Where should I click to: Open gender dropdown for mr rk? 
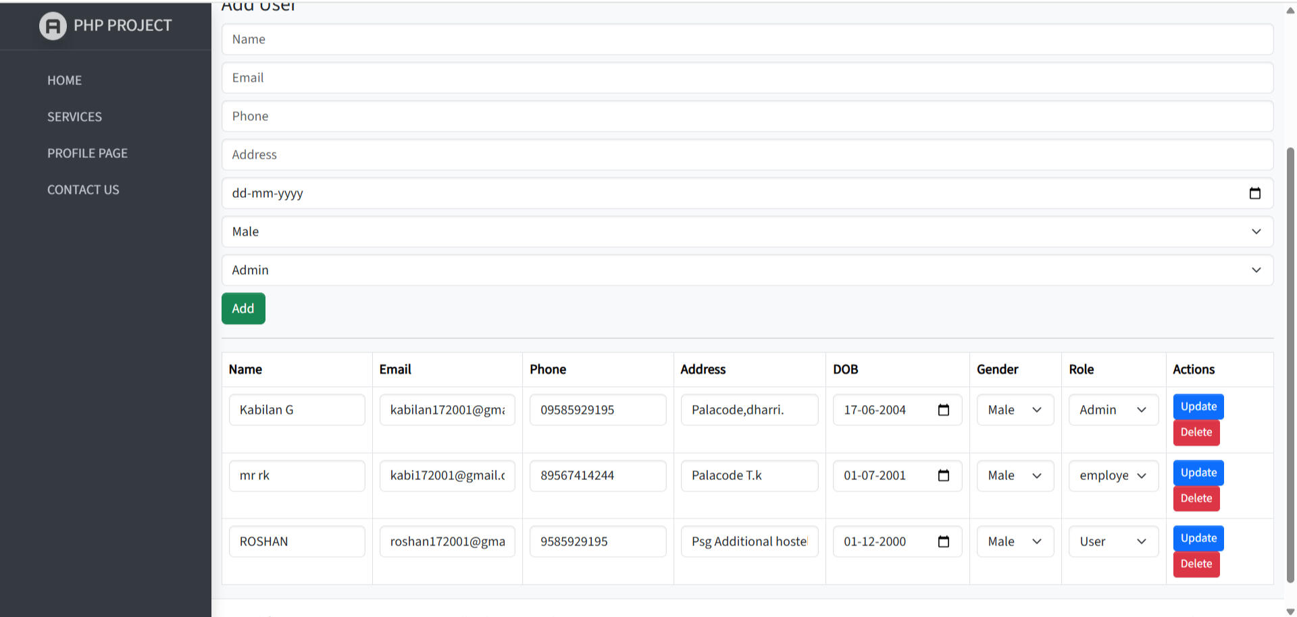click(x=1015, y=475)
